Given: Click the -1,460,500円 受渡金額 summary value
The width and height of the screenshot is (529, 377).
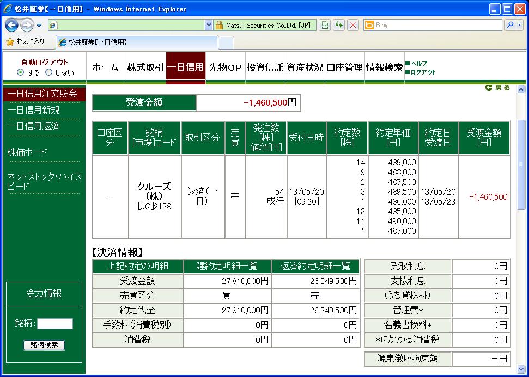Looking at the screenshot, I should tap(270, 103).
